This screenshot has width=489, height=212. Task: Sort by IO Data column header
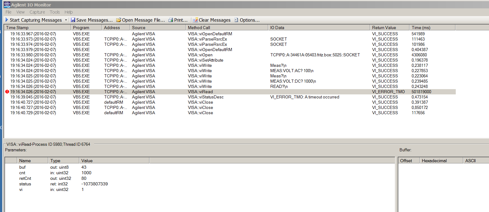pyautogui.click(x=319, y=28)
